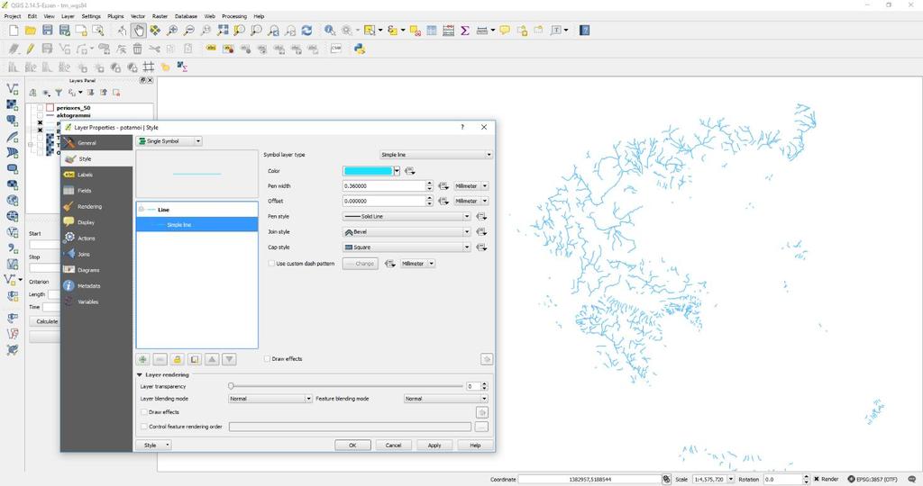Click the Zoom In magnifier tool
923x486 pixels.
[172, 30]
